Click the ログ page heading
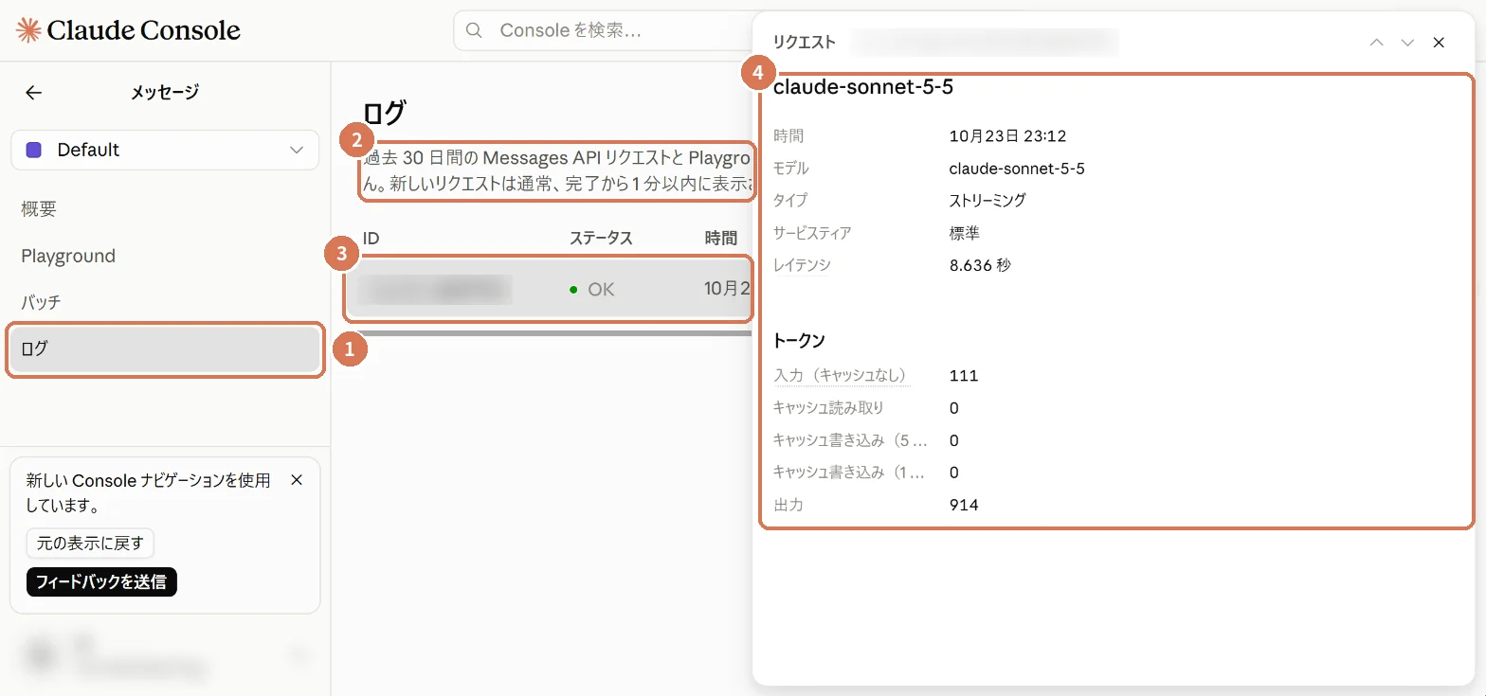1486x696 pixels. click(385, 114)
